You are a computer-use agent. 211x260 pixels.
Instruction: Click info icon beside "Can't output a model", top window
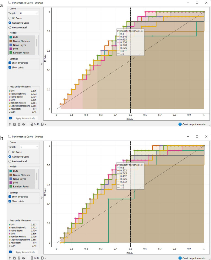pos(180,124)
